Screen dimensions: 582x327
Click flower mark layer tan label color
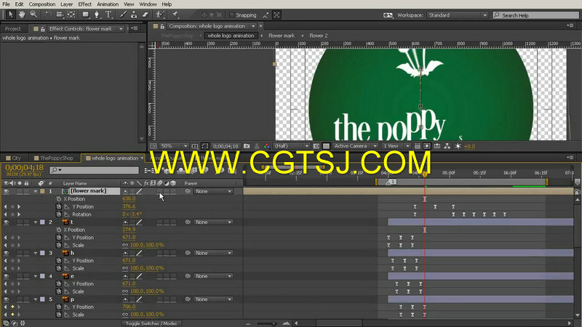tap(42, 191)
